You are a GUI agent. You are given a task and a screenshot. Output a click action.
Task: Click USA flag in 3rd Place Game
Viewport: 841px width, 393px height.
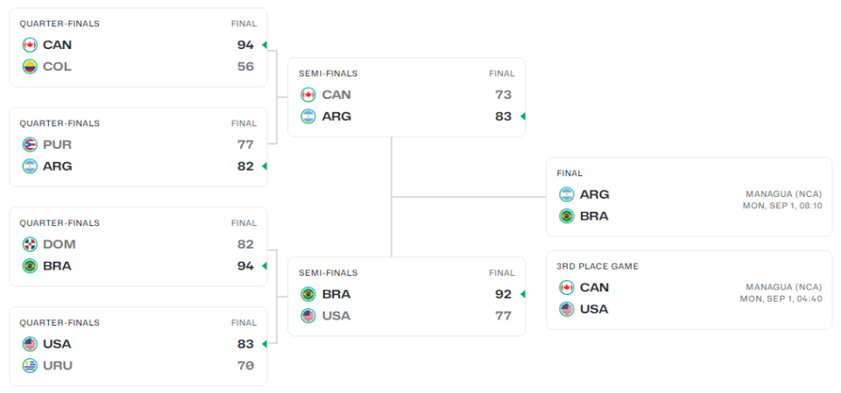pos(566,309)
